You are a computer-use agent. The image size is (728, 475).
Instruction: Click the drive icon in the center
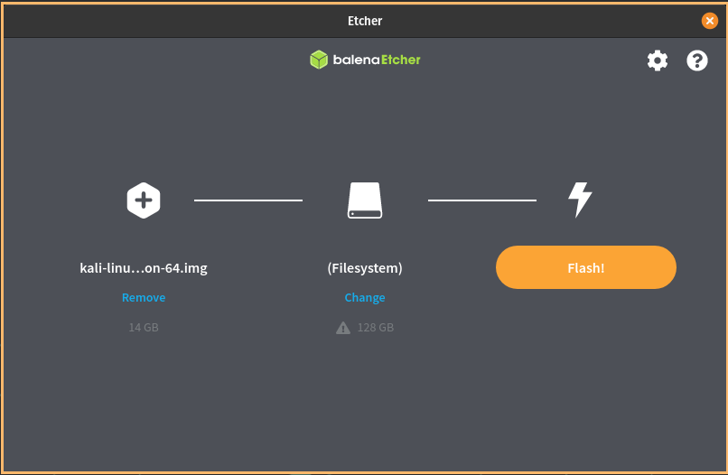(365, 200)
